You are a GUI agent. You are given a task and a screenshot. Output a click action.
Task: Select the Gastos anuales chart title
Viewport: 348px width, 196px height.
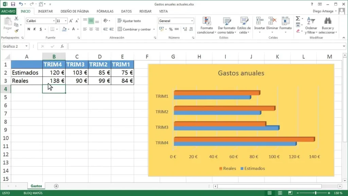point(241,73)
